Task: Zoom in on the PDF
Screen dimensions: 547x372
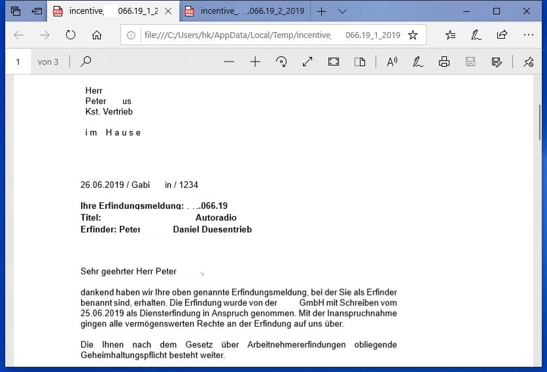Action: [x=255, y=62]
